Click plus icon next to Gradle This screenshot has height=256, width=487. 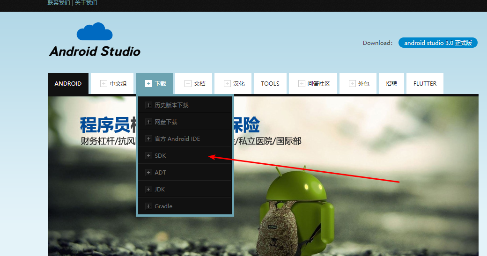148,206
